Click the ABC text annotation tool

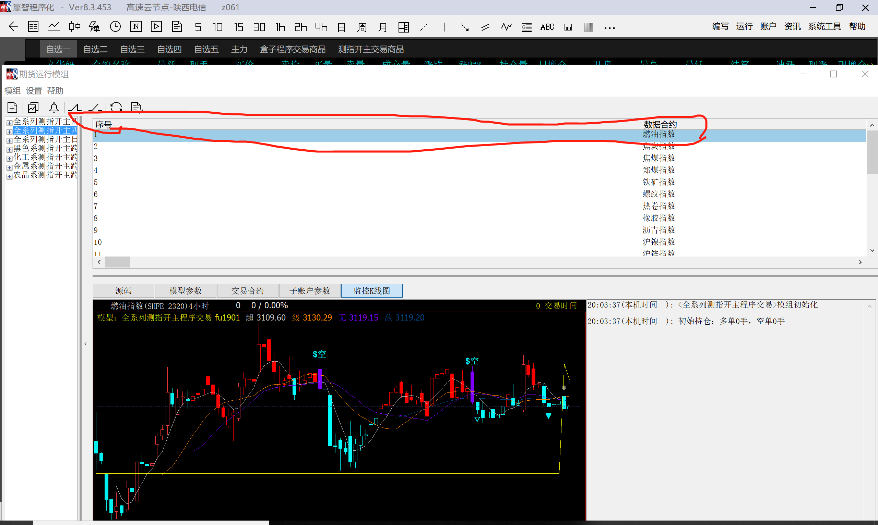(x=547, y=27)
